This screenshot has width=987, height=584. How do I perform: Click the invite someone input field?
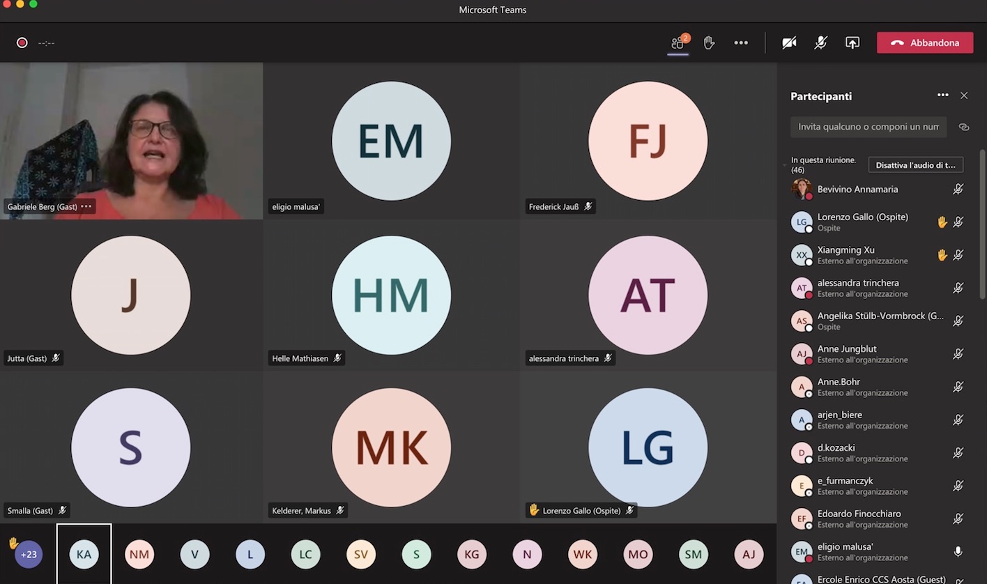[869, 127]
